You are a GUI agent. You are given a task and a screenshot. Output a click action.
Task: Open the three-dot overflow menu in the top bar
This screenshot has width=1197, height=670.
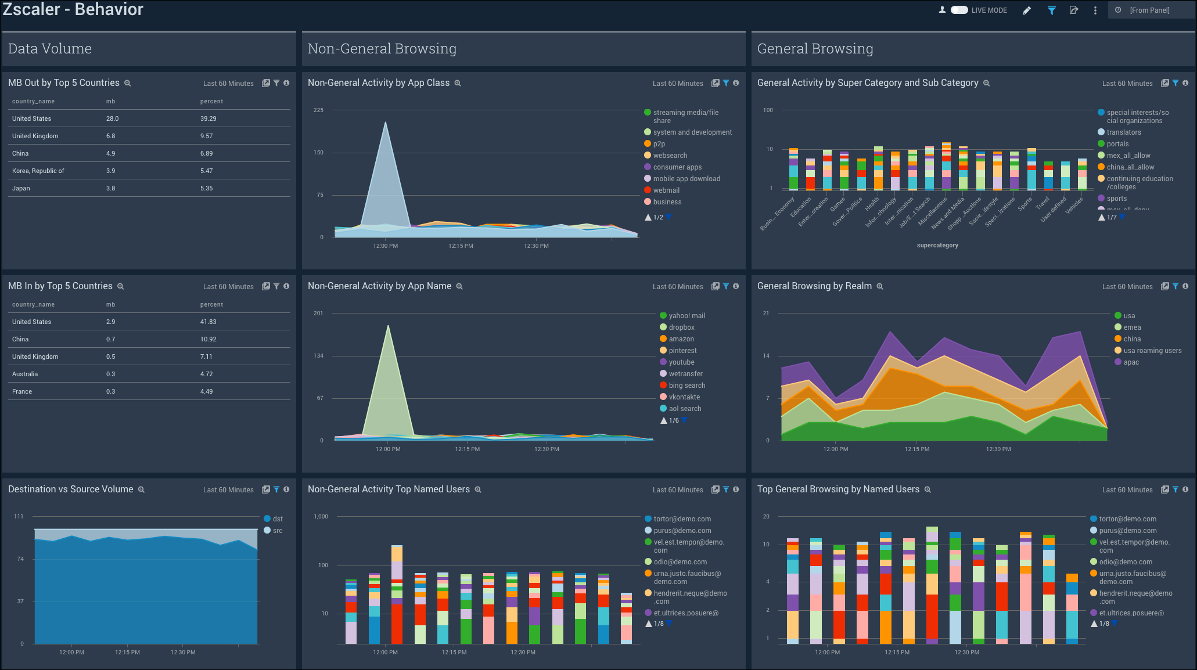1095,10
